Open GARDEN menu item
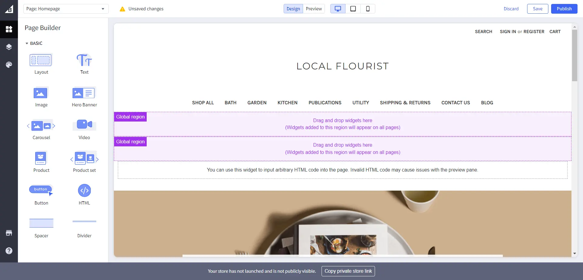This screenshot has width=583, height=280. coord(257,103)
